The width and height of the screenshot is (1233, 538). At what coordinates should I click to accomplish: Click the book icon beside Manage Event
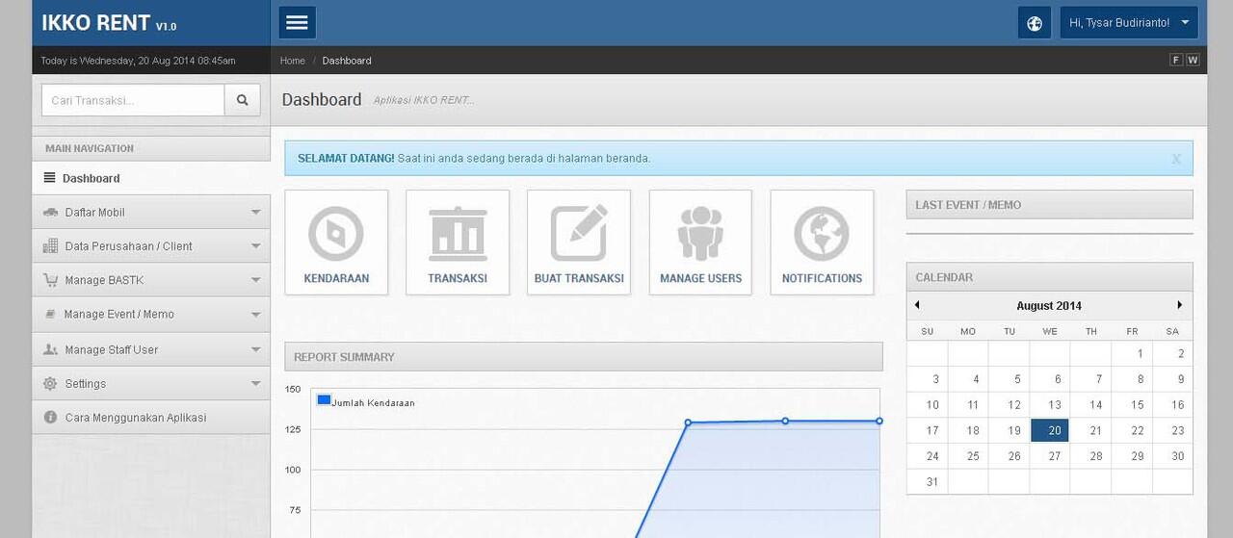(50, 314)
